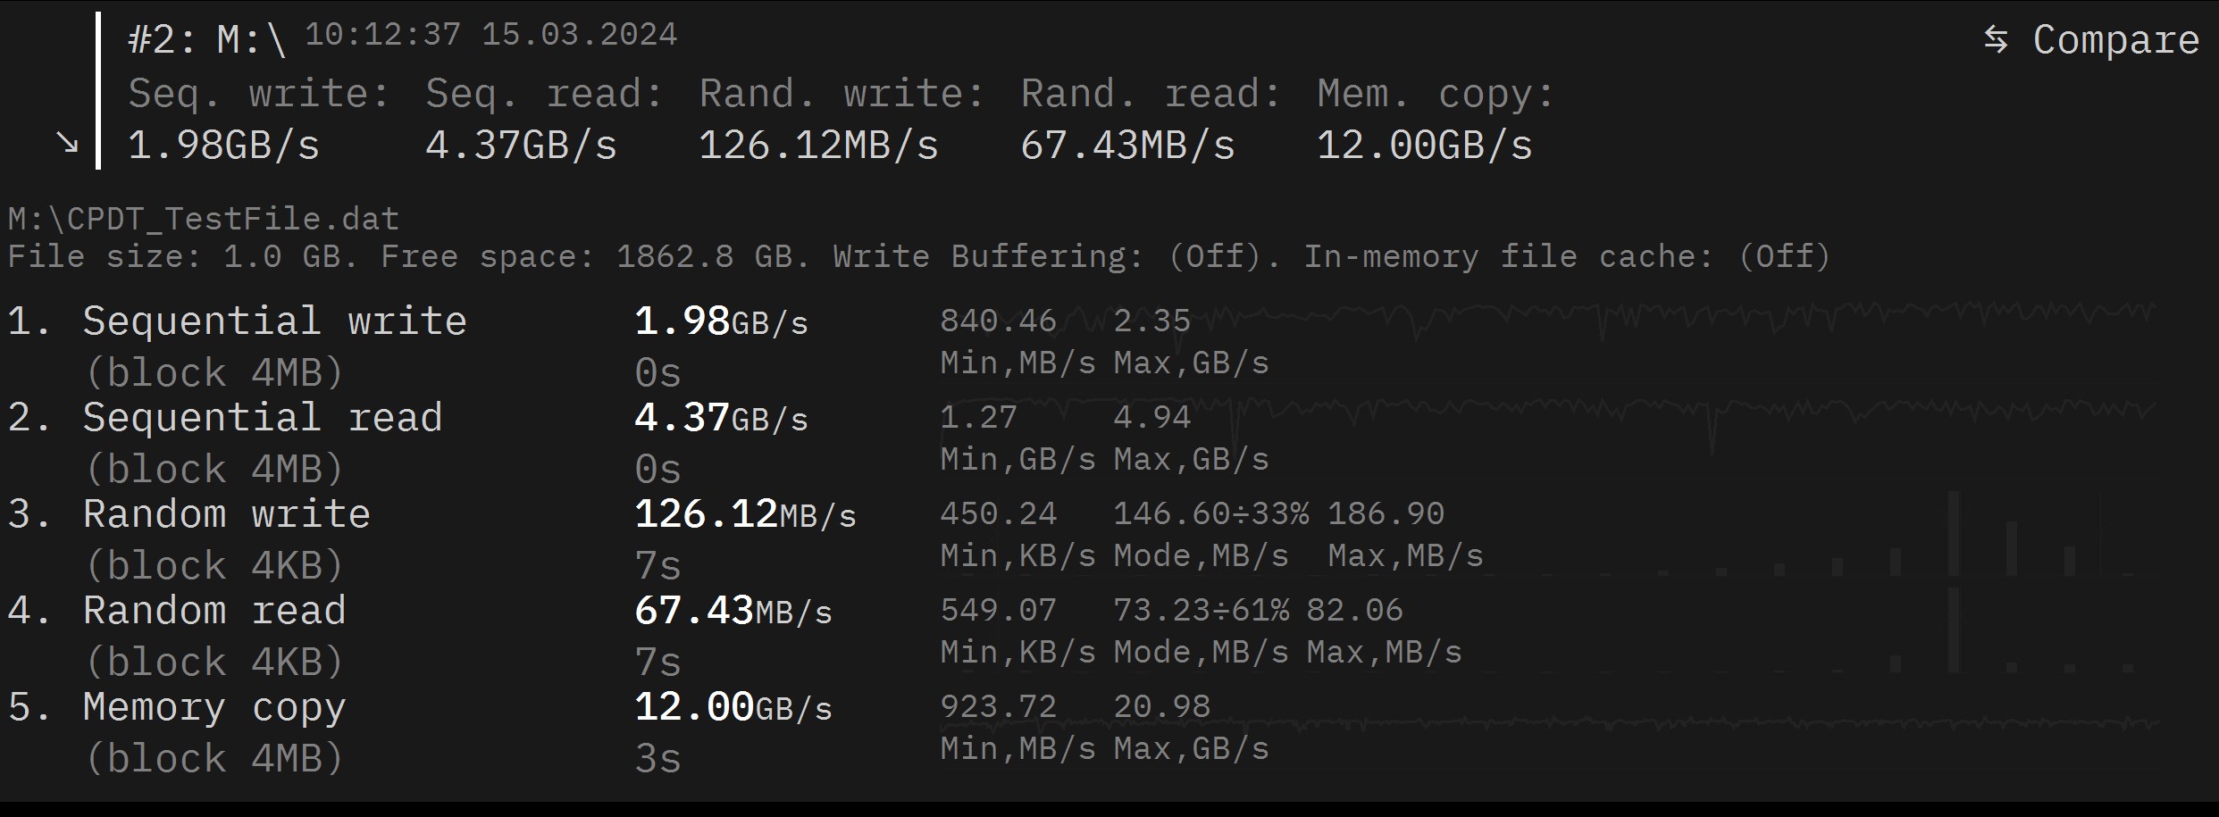Screen dimensions: 2219x817
Task: Select the Sequential read test row
Action: click(263, 418)
